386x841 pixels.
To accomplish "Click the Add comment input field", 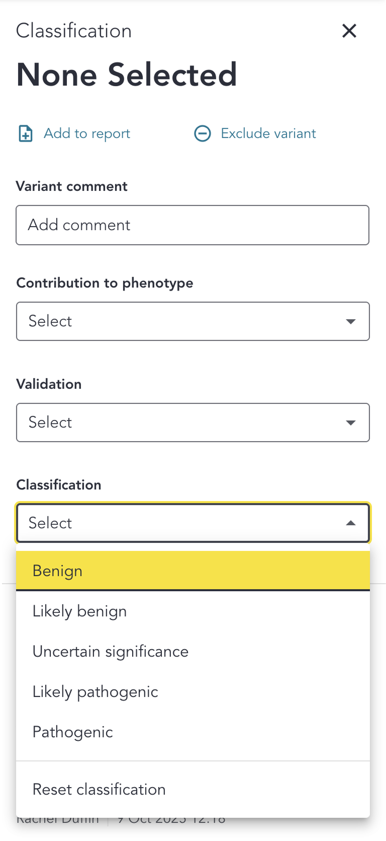I will pyautogui.click(x=193, y=225).
